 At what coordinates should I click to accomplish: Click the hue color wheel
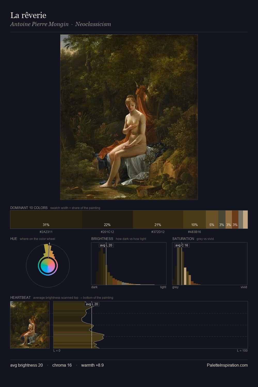[x=48, y=265]
